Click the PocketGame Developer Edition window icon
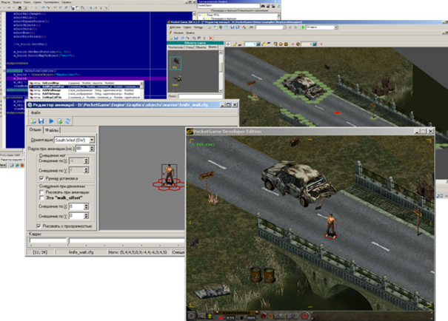This screenshot has height=321, width=448. [190, 130]
